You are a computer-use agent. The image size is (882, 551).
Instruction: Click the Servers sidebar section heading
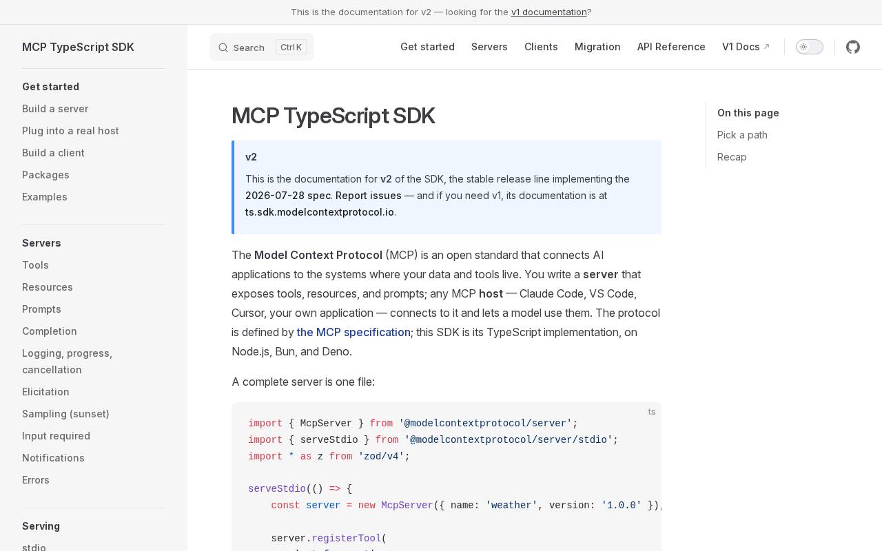click(41, 243)
